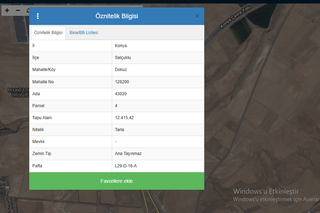Click the partially hidden refresh map icon

[x=28, y=11]
